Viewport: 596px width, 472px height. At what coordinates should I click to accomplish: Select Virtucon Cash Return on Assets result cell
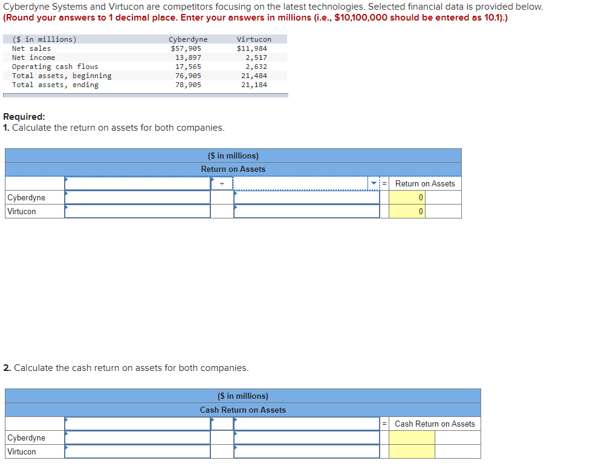[x=412, y=451]
